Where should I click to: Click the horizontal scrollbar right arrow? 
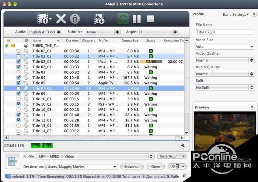[182, 138]
